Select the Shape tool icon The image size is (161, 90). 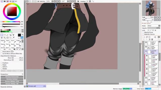(10, 35)
